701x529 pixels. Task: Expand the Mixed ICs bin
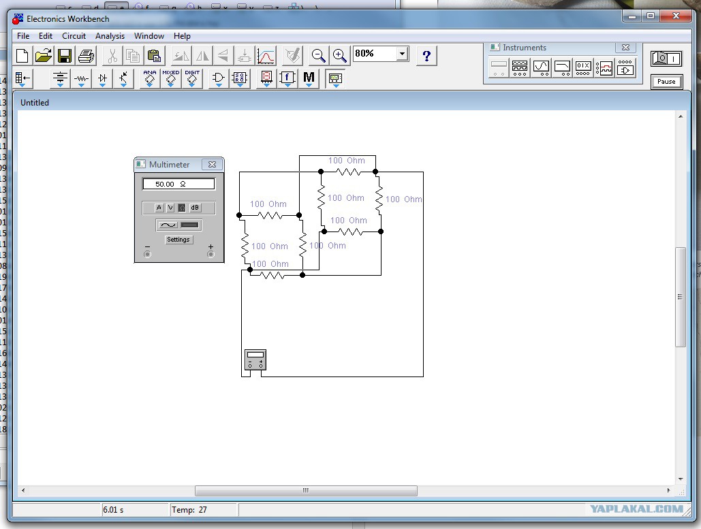click(x=171, y=79)
